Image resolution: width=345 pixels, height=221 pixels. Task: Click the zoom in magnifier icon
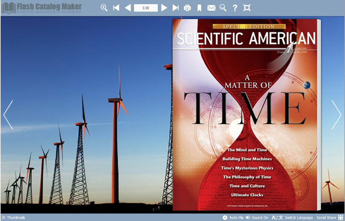click(104, 8)
